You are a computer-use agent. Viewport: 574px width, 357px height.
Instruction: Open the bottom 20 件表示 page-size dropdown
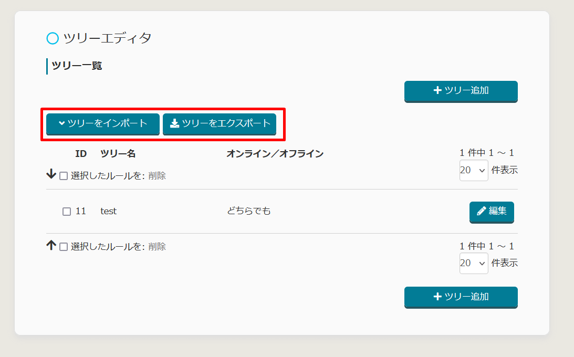tap(473, 263)
